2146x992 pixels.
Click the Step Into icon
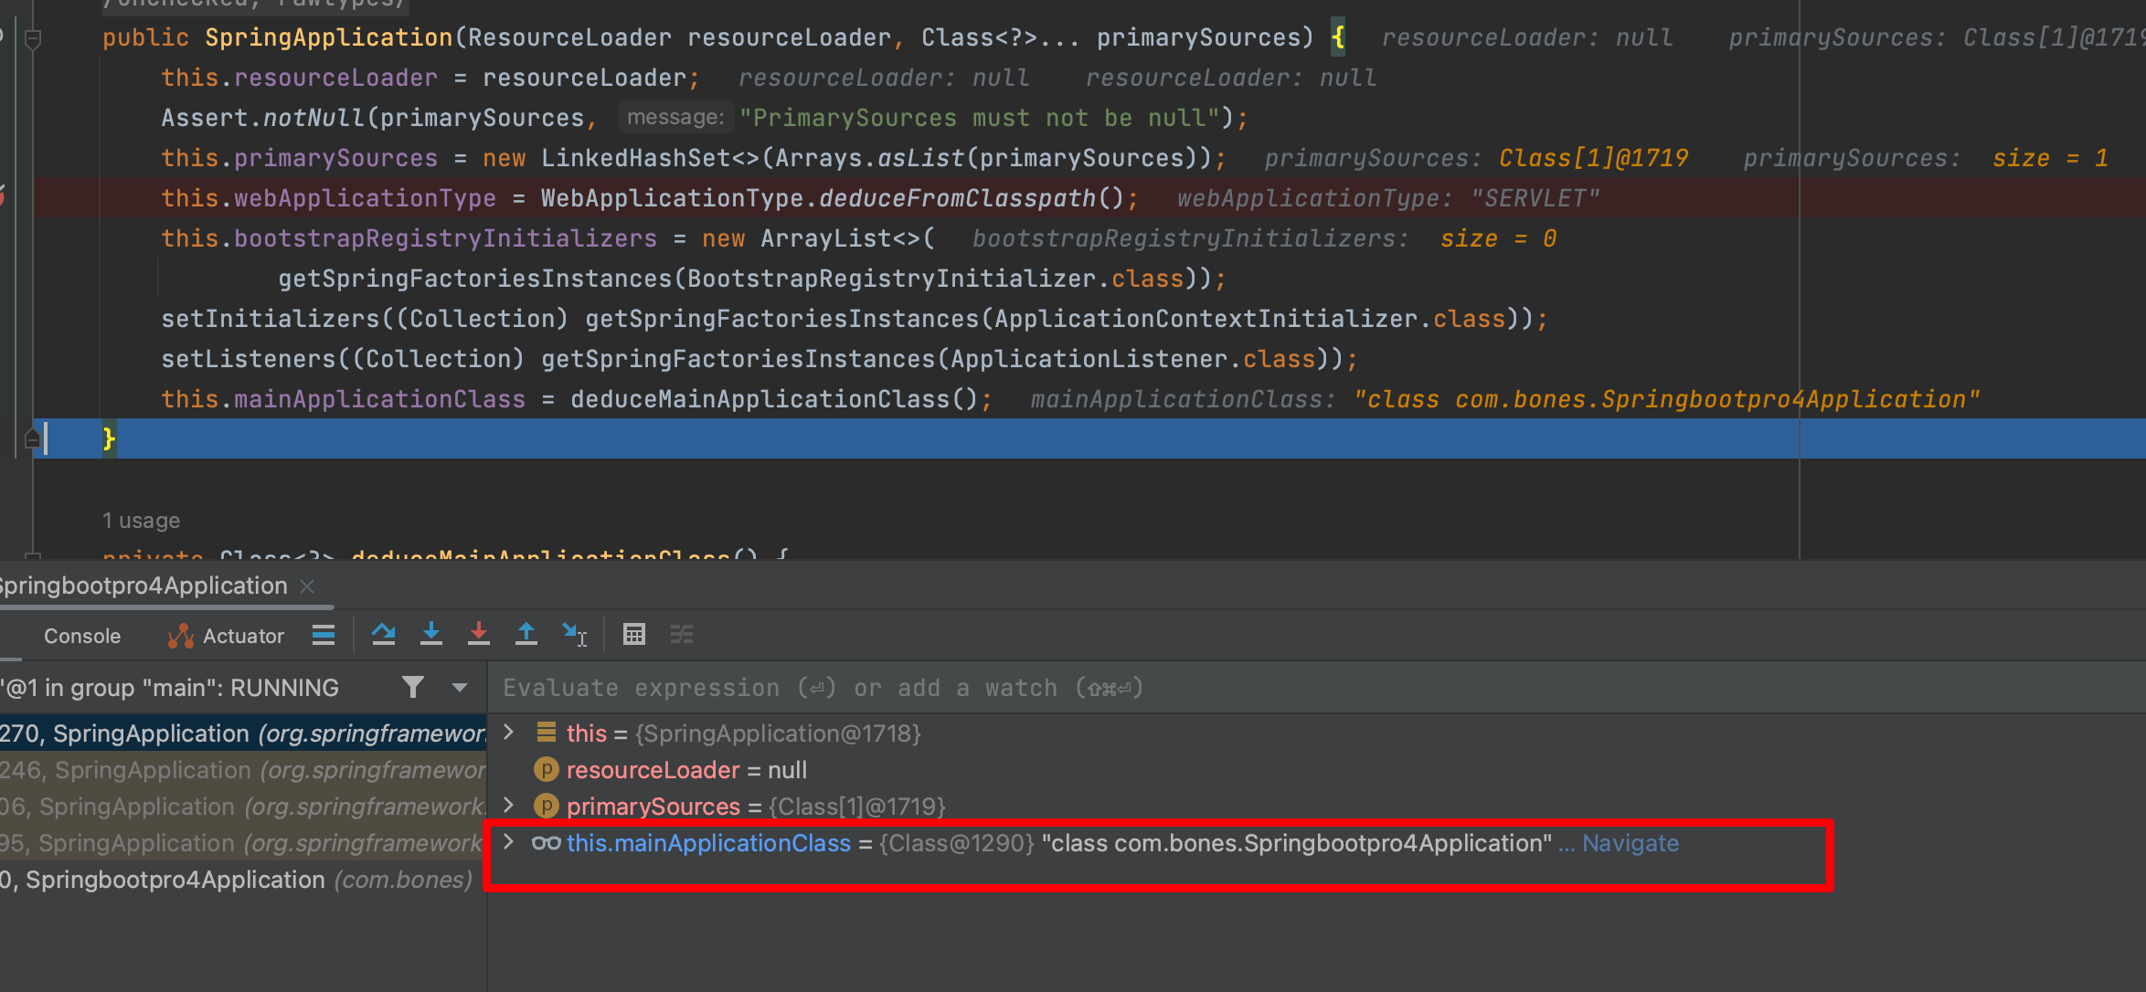(431, 634)
